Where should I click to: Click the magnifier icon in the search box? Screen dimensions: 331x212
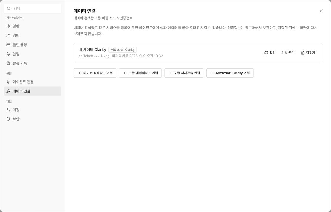[x=9, y=9]
